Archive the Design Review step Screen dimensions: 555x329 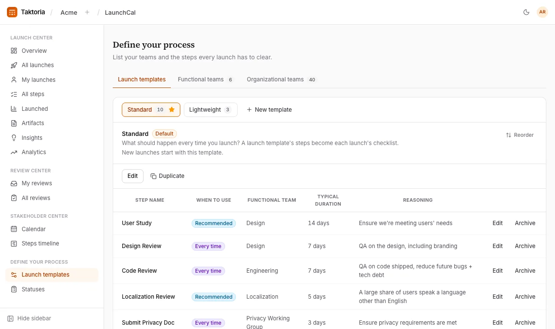[x=525, y=246]
